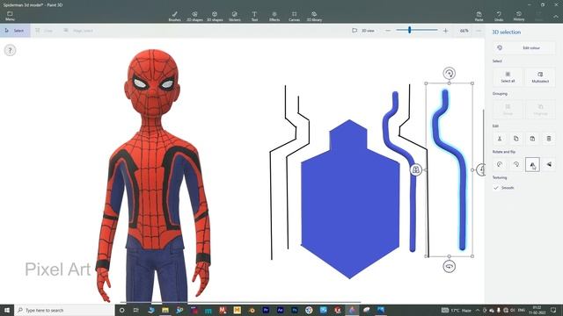Click the depth handle left of the selection
This screenshot has width=563, height=316.
(x=416, y=169)
